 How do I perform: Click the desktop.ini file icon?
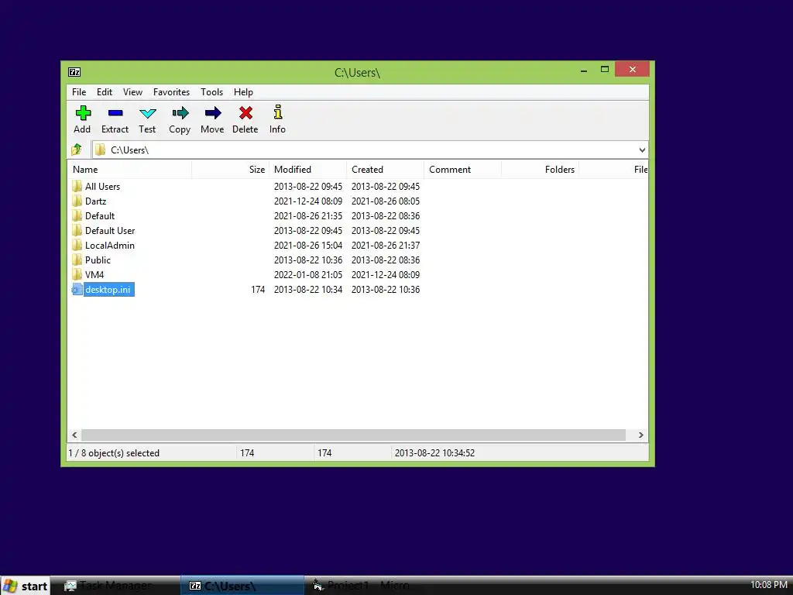[x=77, y=290]
